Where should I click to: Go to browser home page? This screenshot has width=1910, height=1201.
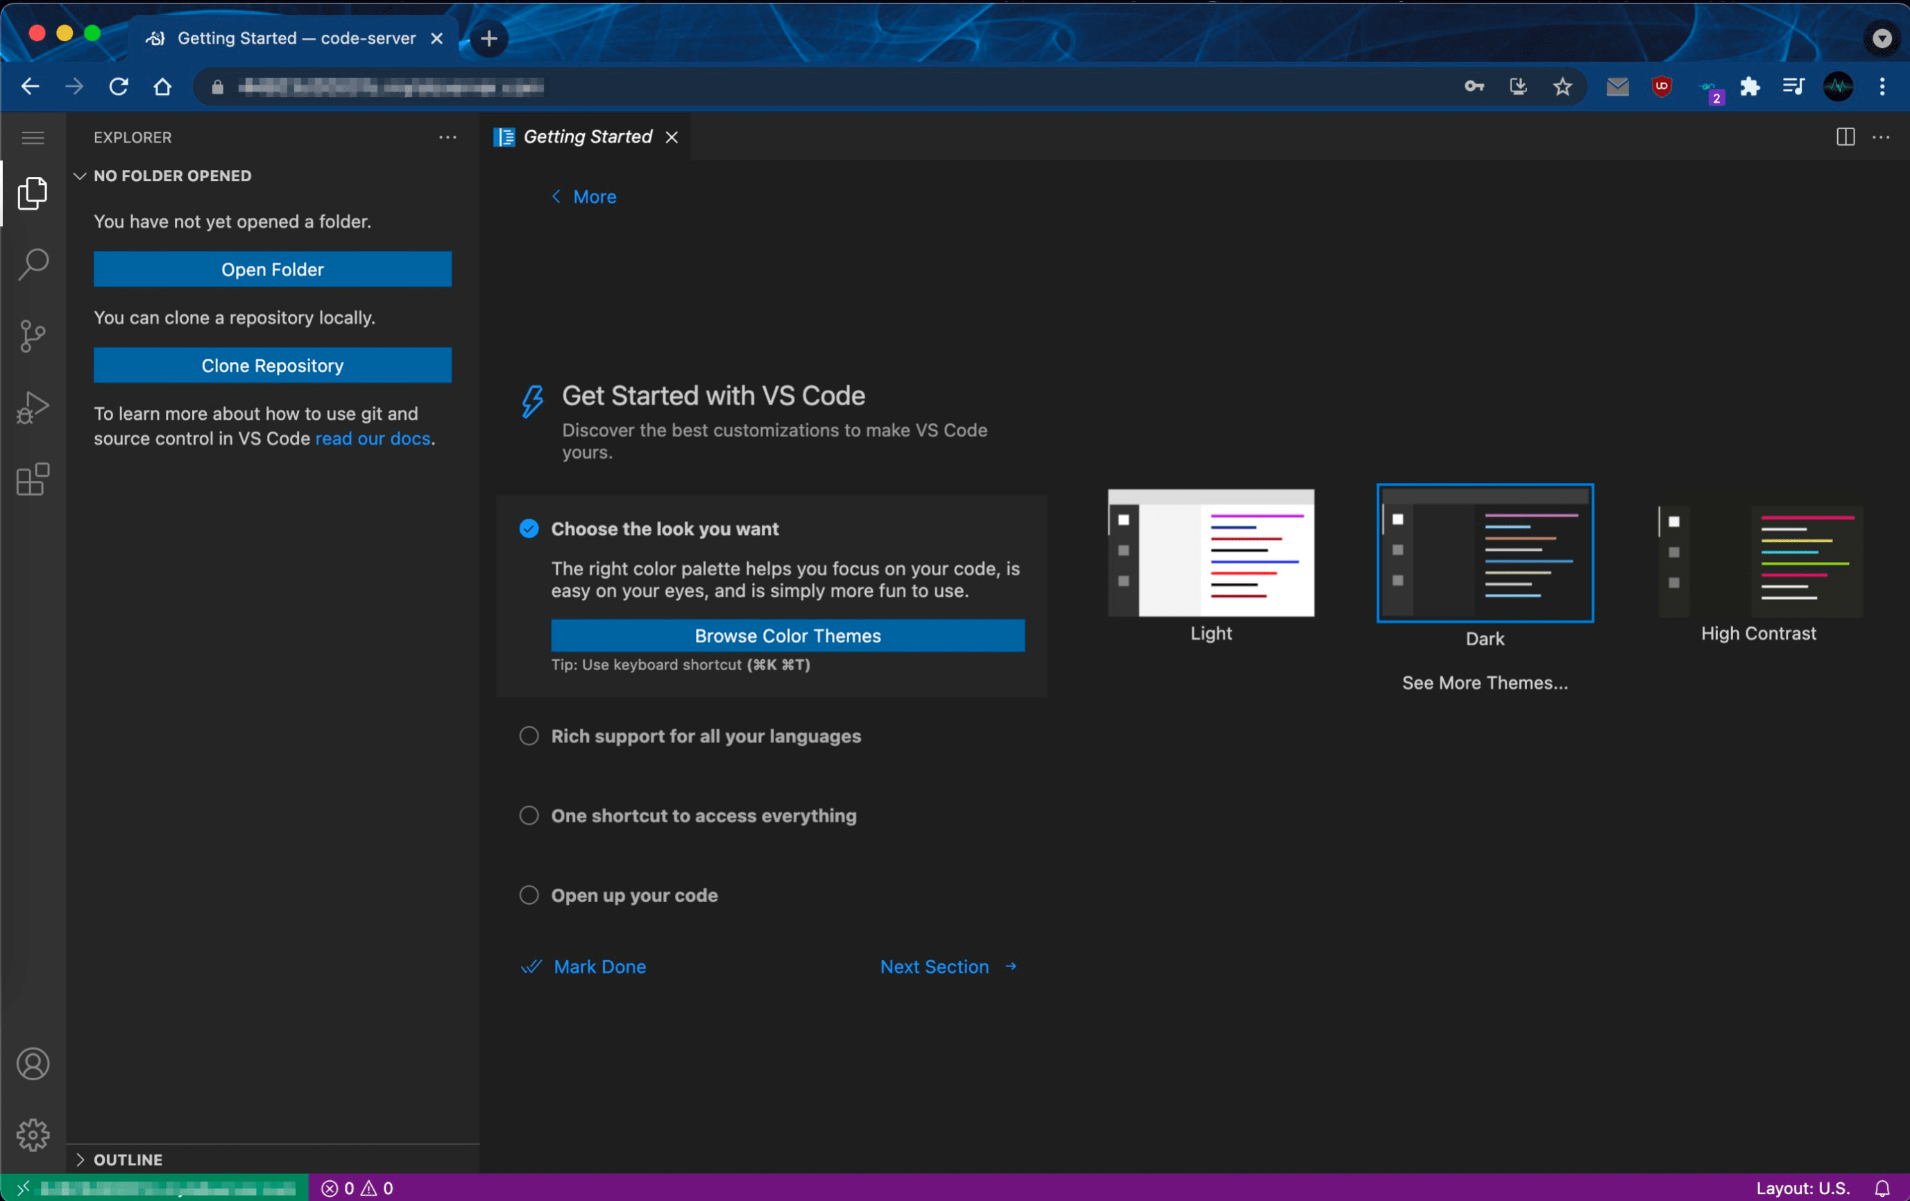(162, 87)
